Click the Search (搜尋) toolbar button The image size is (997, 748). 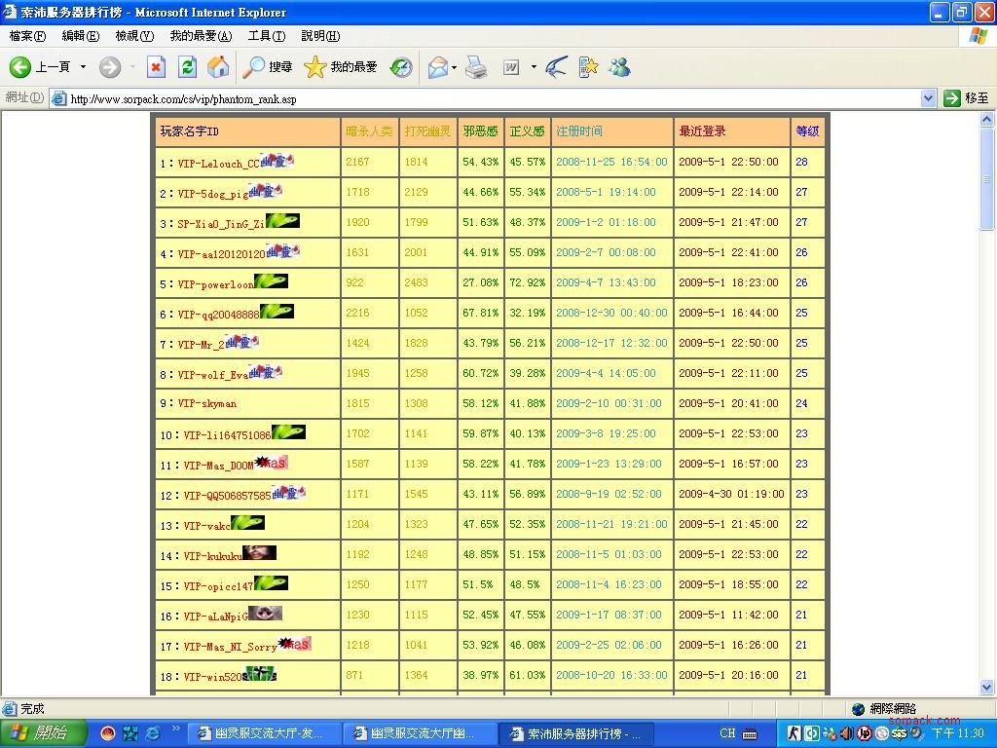point(268,67)
